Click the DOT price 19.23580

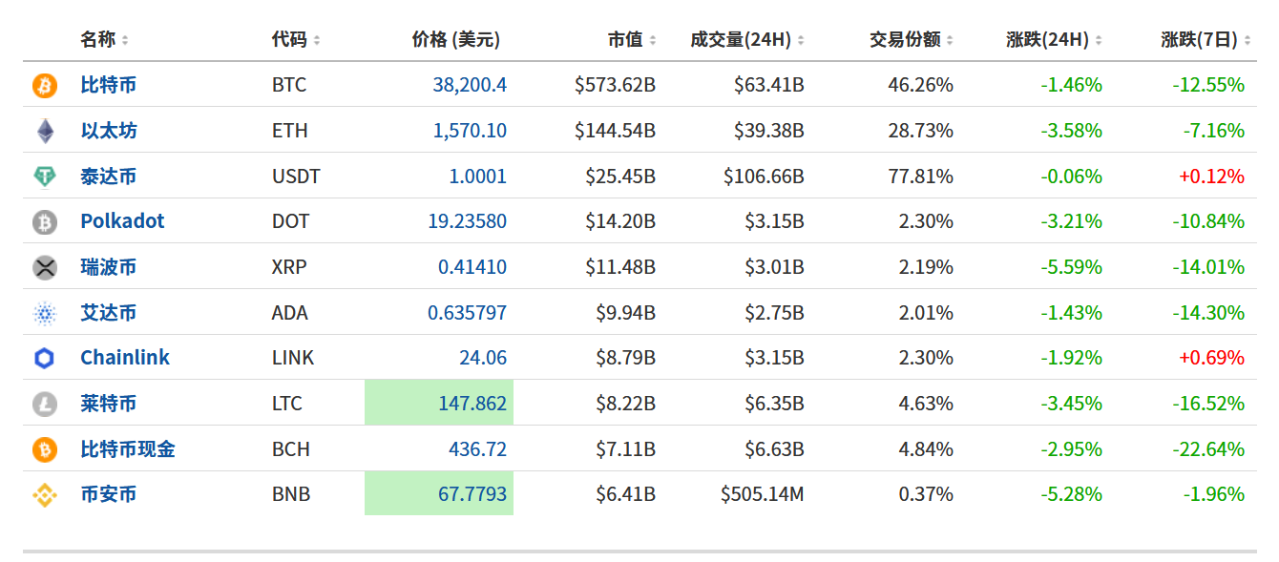point(468,221)
